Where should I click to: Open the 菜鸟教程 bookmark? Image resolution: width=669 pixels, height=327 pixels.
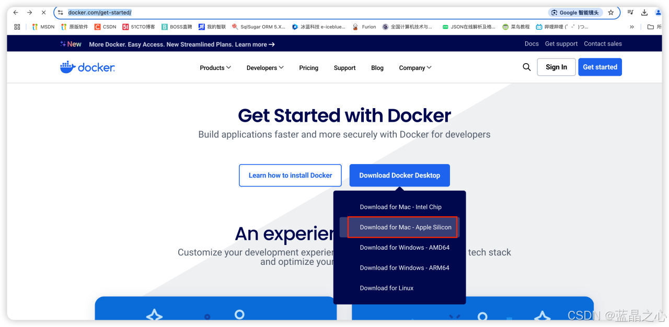tap(516, 27)
